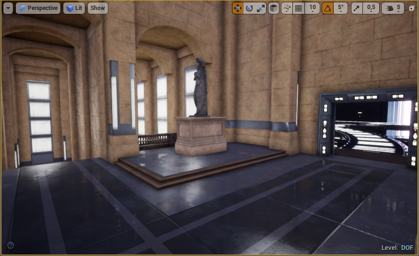Toggle scale snapping icon

[x=357, y=8]
